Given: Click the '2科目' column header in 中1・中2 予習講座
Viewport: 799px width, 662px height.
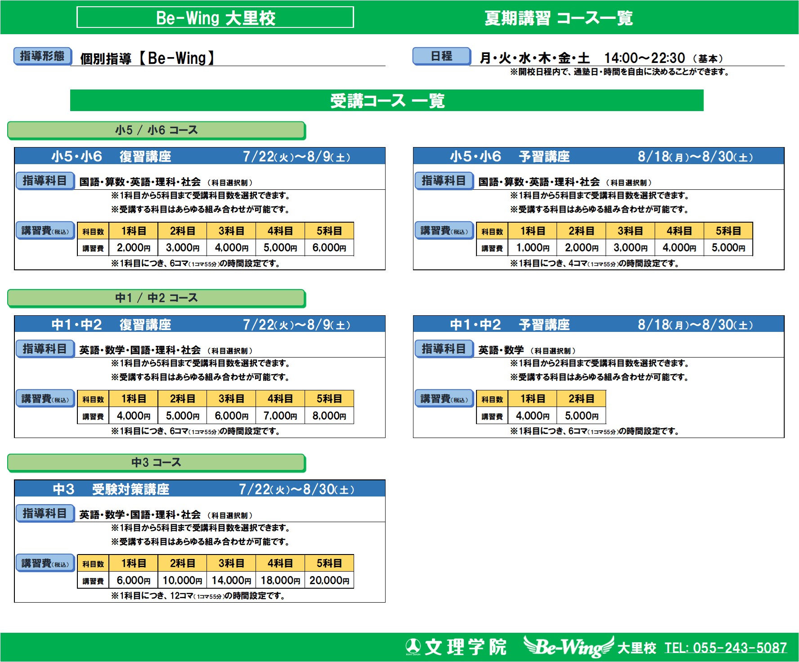Looking at the screenshot, I should pyautogui.click(x=582, y=399).
